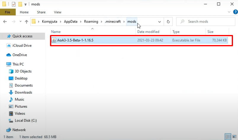Refresh the mods folder view

point(168,22)
